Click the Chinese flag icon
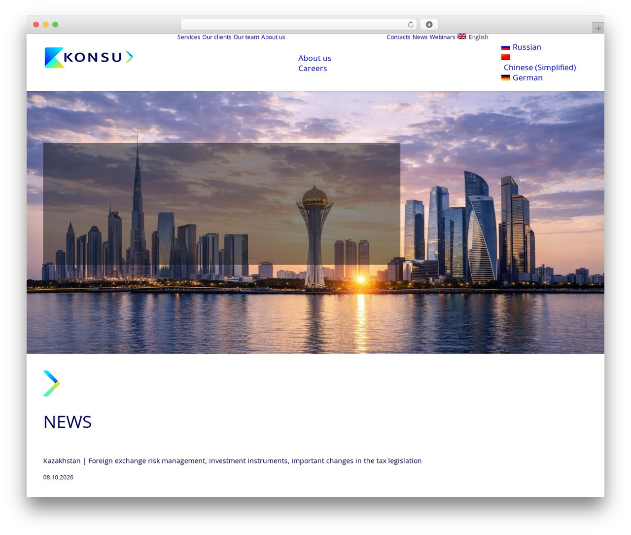Viewport: 631px width, 535px height. pos(506,57)
